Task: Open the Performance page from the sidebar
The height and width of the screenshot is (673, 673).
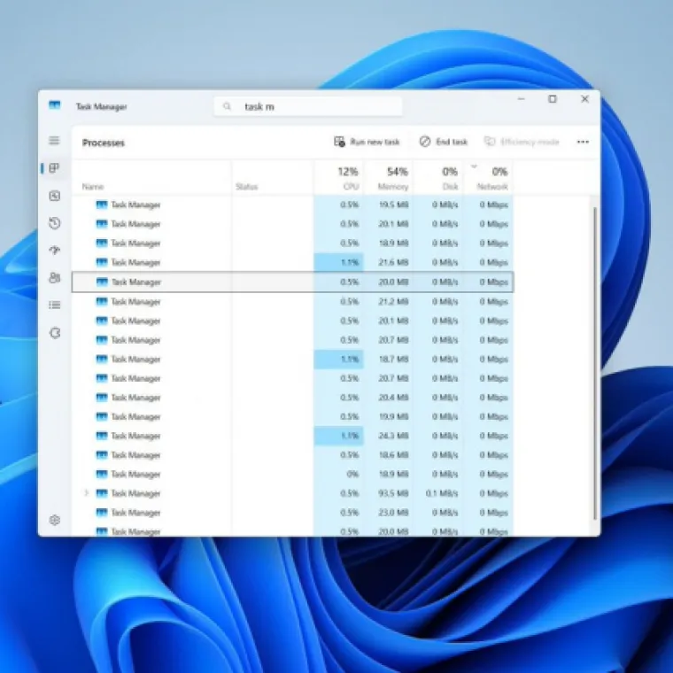Action: click(54, 196)
